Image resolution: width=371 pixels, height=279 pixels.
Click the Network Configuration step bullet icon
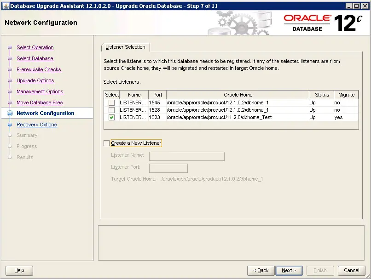click(x=10, y=113)
